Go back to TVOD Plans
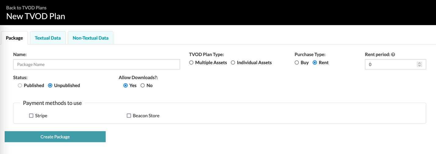This screenshot has width=436, height=154. (26, 8)
